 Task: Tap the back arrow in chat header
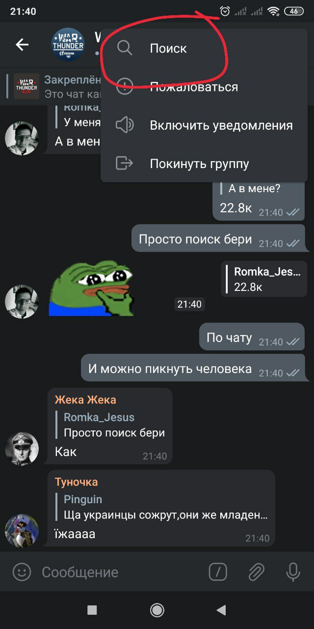(x=22, y=45)
